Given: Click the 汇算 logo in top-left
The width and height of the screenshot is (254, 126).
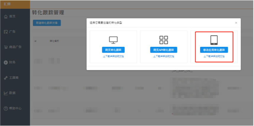Looking at the screenshot, I should 7,4.
